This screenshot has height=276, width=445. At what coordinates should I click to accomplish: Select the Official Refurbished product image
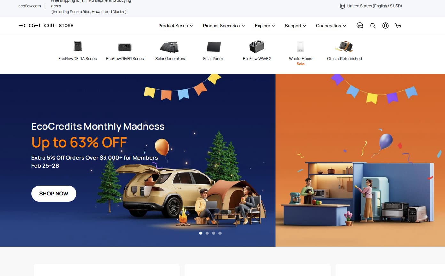tap(344, 47)
